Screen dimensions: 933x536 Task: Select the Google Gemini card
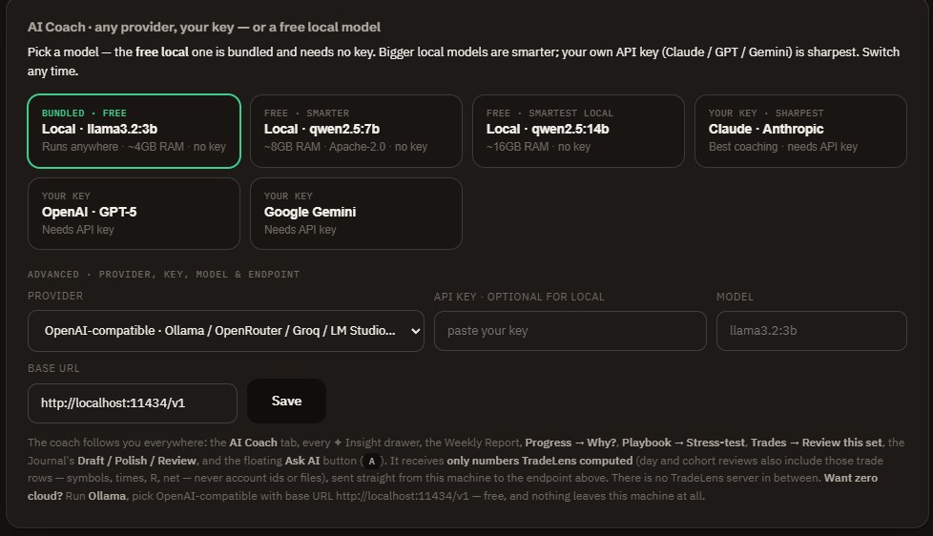tap(356, 214)
